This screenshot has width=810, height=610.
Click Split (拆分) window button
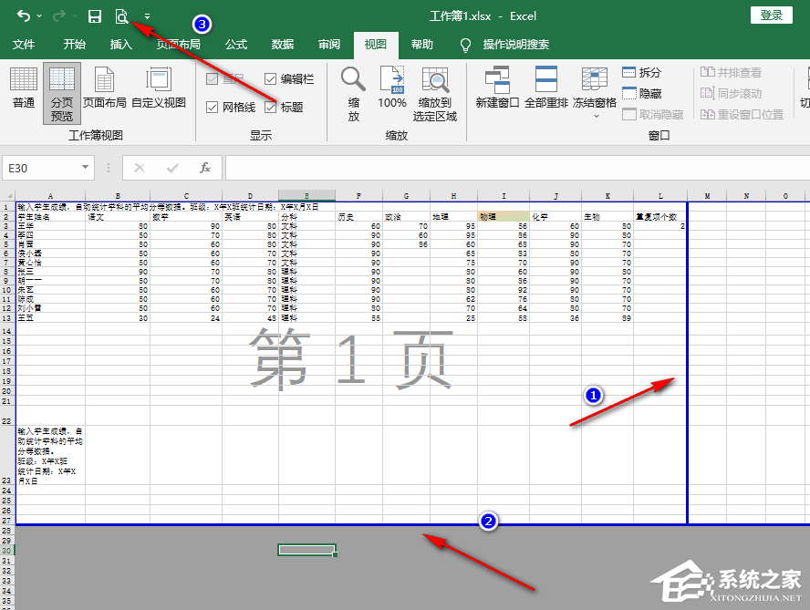tap(641, 72)
